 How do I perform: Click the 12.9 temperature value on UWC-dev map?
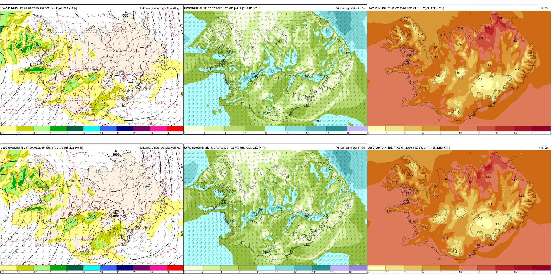(488, 176)
